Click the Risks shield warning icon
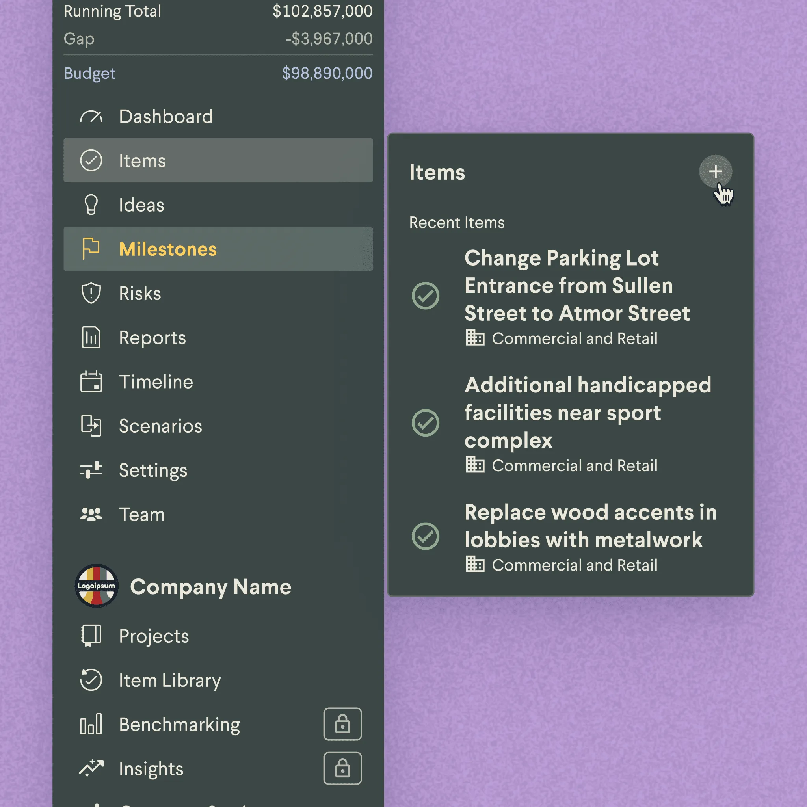Image resolution: width=807 pixels, height=807 pixels. tap(91, 293)
